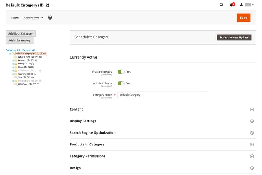Screen dimensions: 262x175
Task: Click the Currently Active heading text
Action: pyautogui.click(x=83, y=57)
